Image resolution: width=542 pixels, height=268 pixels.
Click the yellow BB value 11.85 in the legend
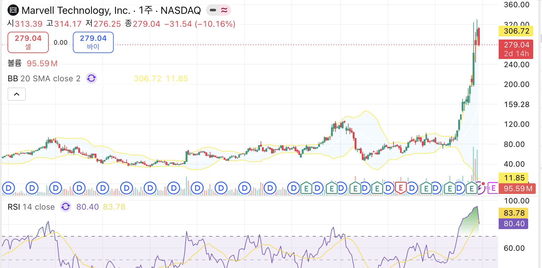tap(177, 78)
